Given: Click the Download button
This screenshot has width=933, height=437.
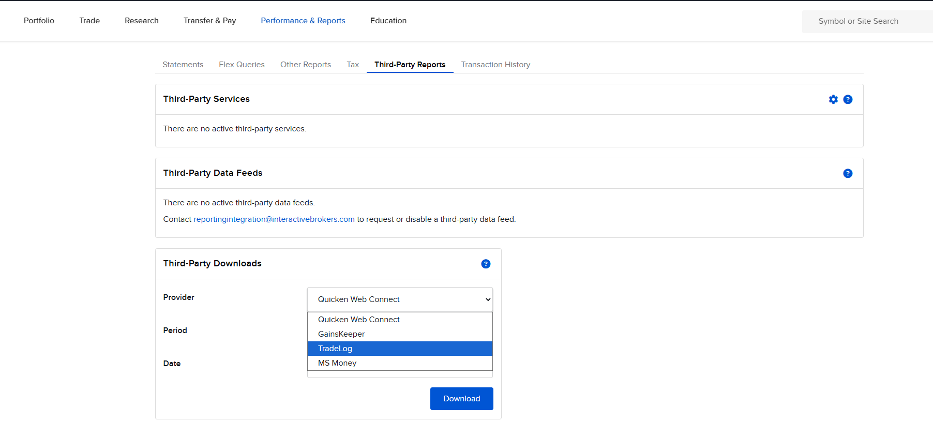Looking at the screenshot, I should (462, 399).
